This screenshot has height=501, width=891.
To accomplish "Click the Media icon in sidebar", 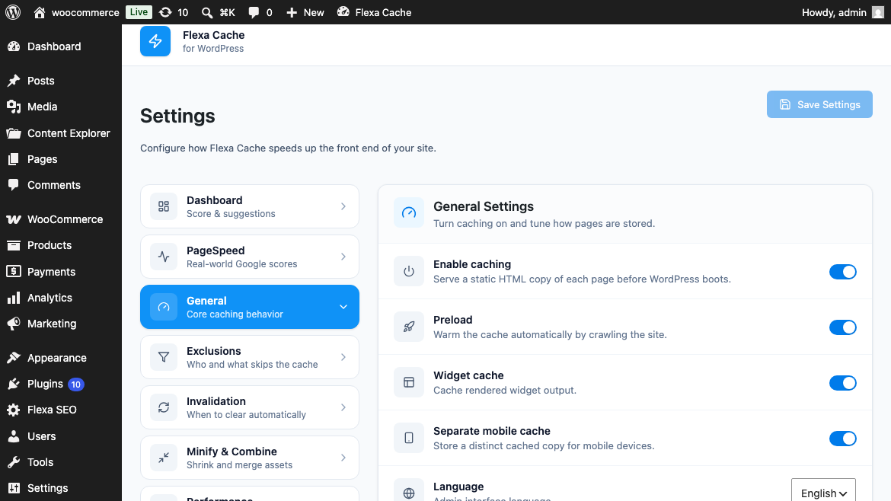I will pos(14,107).
